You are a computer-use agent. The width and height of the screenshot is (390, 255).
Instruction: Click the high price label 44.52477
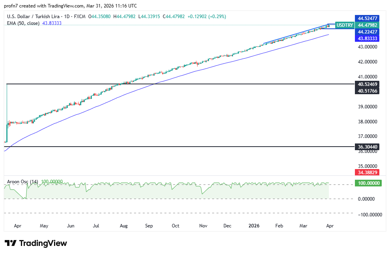point(368,18)
